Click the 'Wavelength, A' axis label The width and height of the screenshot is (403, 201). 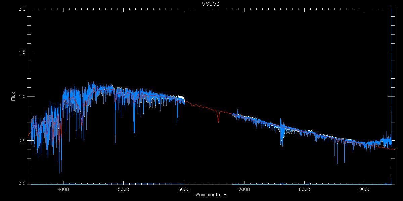pyautogui.click(x=211, y=195)
